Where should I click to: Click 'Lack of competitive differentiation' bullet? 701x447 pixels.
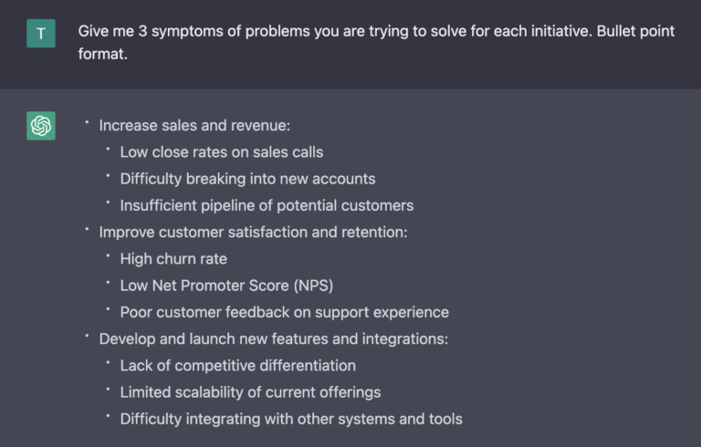coord(238,366)
